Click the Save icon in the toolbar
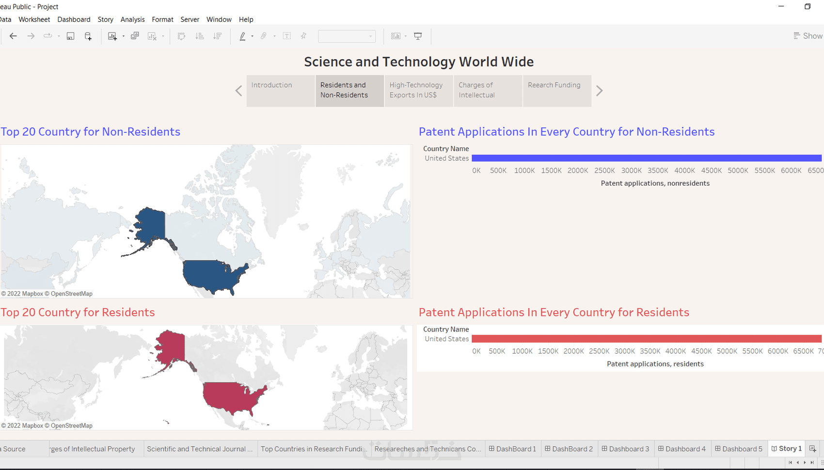 tap(70, 36)
